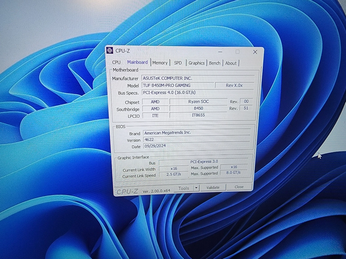This screenshot has width=346, height=259.
Task: Show the About tab
Action: tap(231, 63)
